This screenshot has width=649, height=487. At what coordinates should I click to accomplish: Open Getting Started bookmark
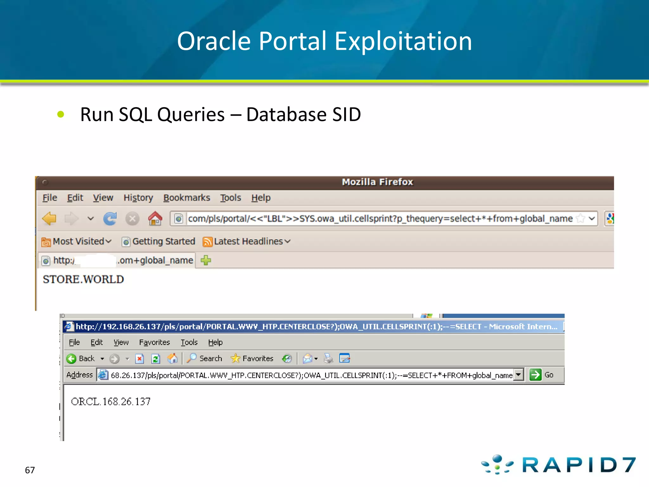pos(158,241)
